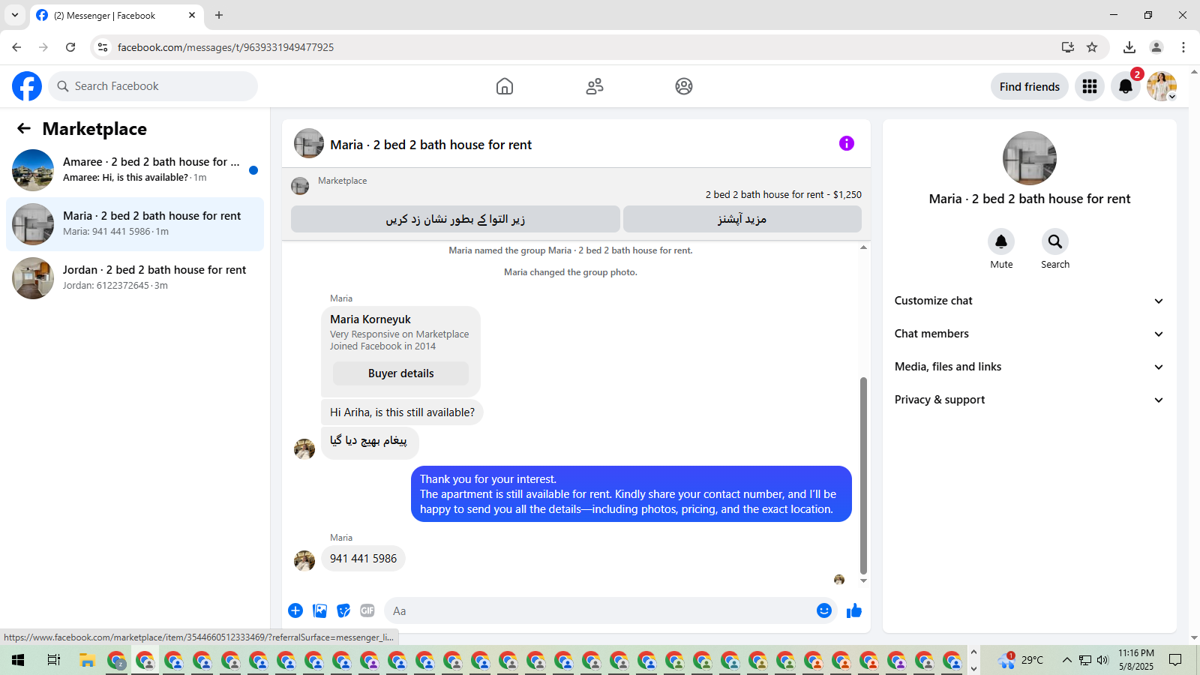The height and width of the screenshot is (675, 1200).
Task: Click the install app icon in the address bar
Action: pos(1068,47)
